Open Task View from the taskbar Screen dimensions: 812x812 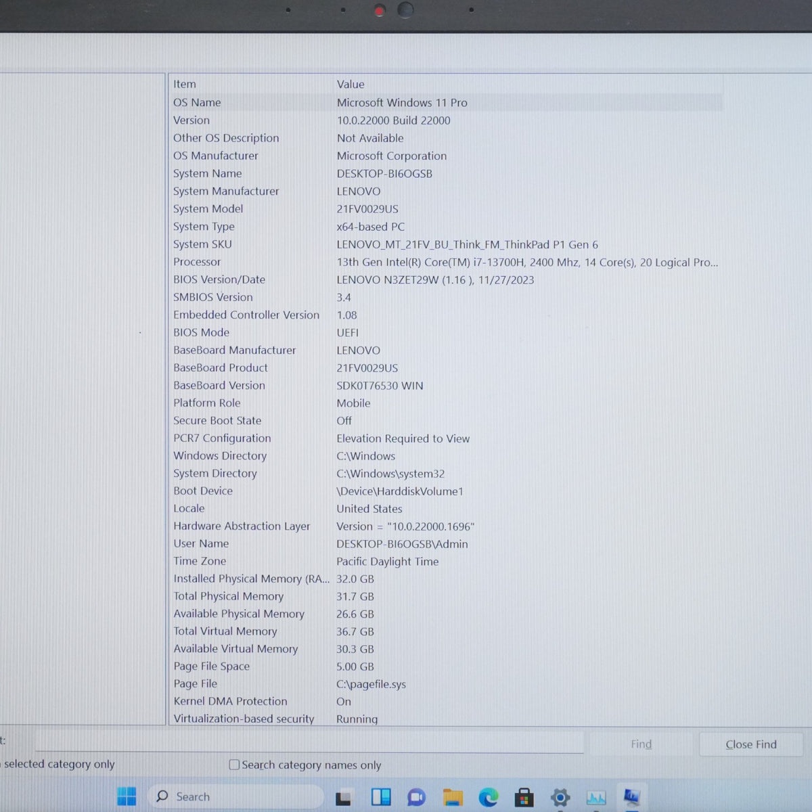click(344, 797)
